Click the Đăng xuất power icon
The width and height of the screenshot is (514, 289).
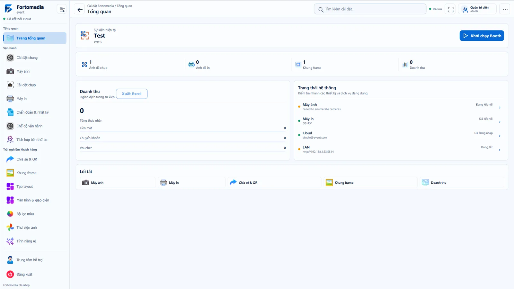click(10, 274)
